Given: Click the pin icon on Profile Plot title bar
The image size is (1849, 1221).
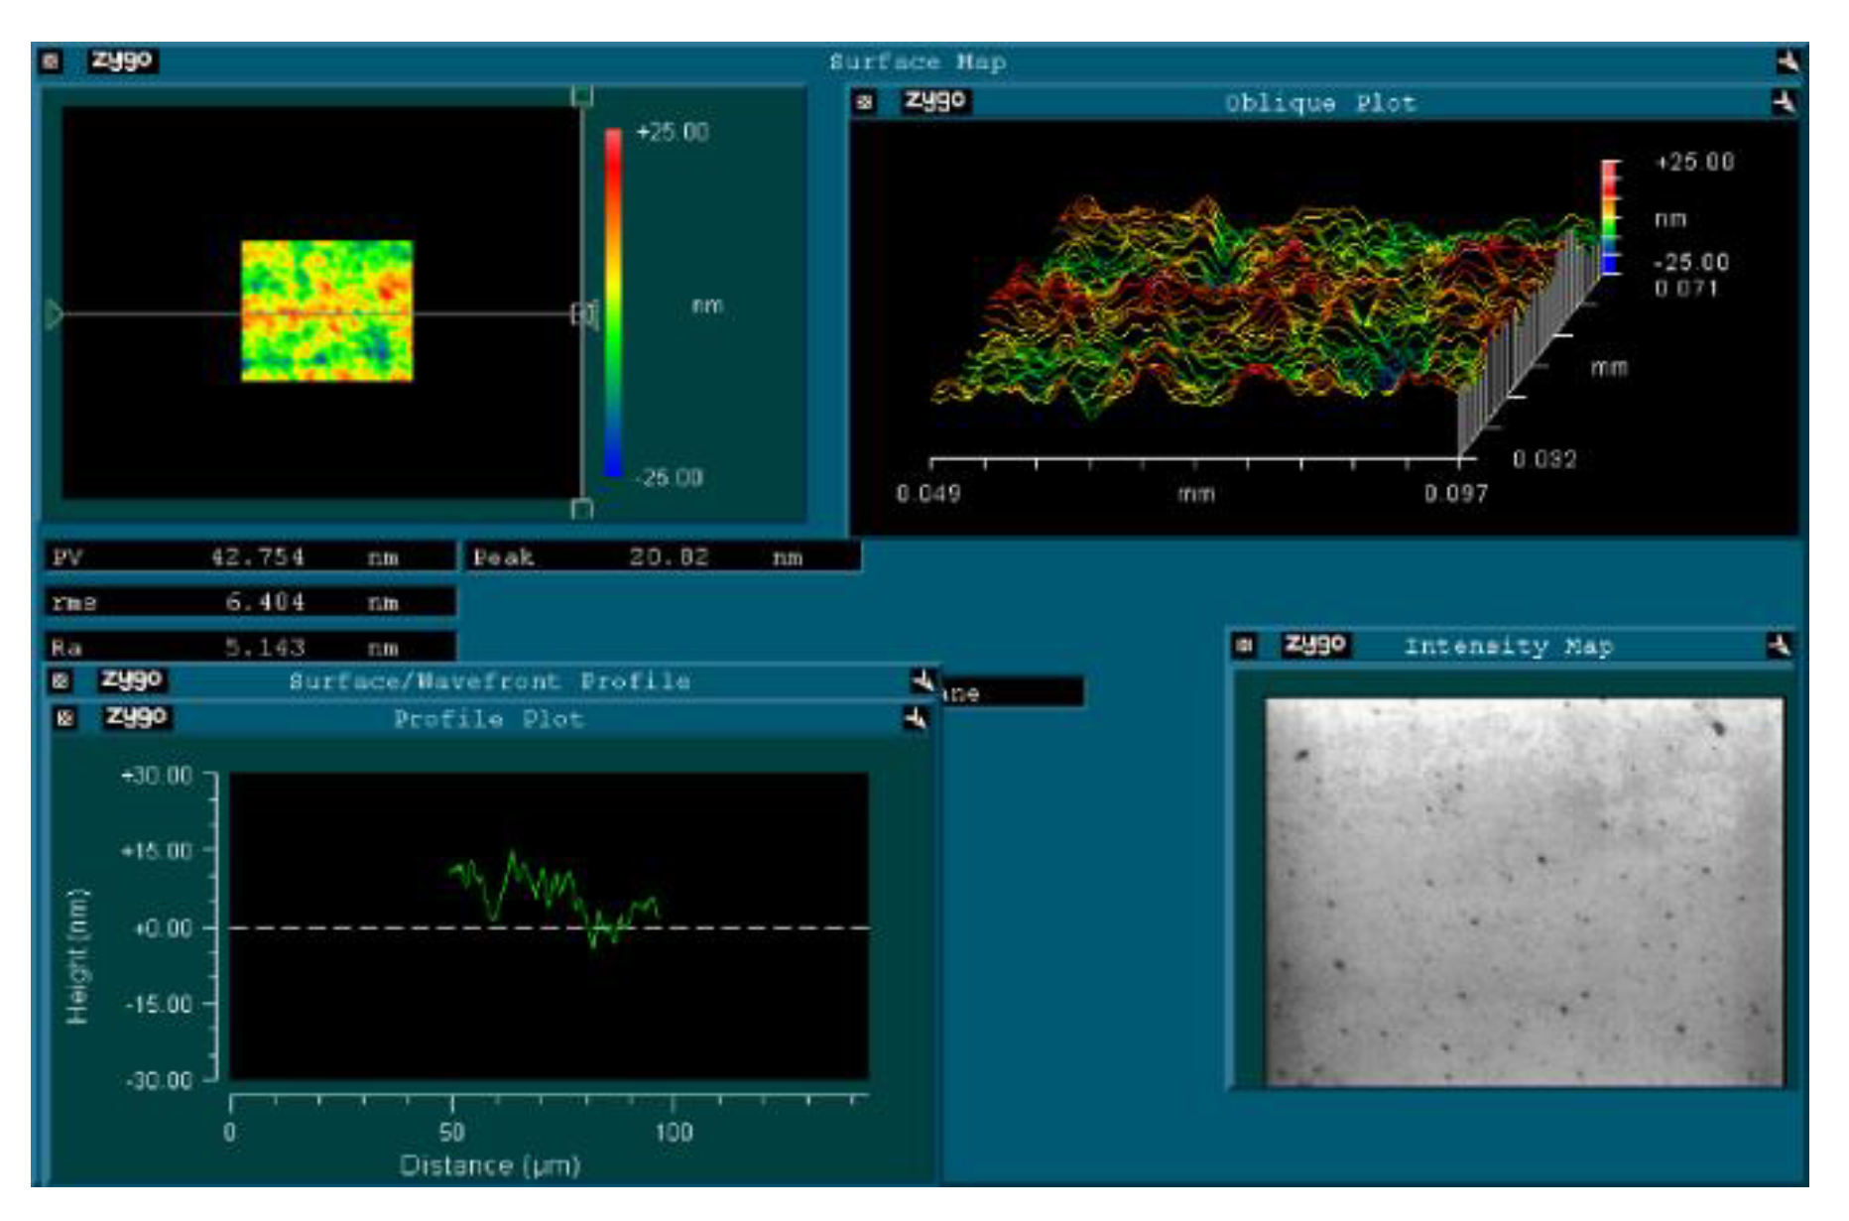Looking at the screenshot, I should click(915, 718).
